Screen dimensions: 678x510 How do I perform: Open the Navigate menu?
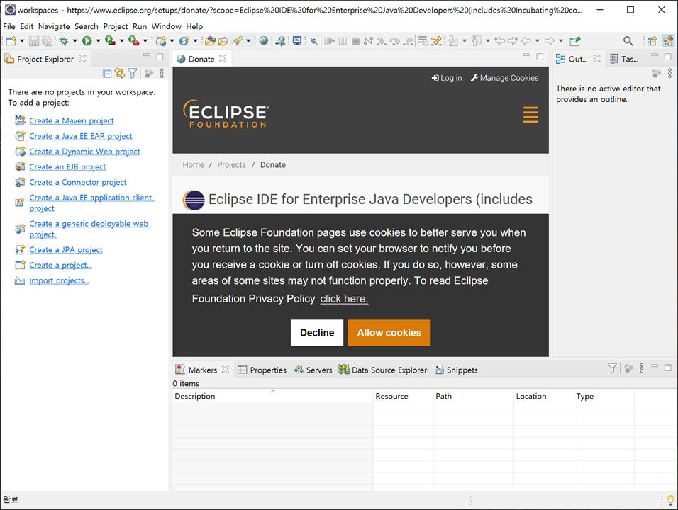(54, 26)
